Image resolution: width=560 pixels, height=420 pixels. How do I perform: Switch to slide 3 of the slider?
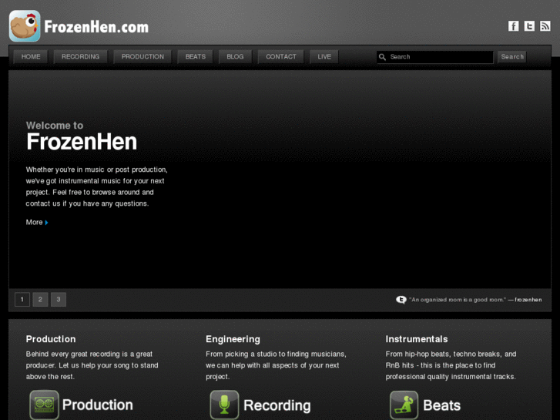click(59, 300)
